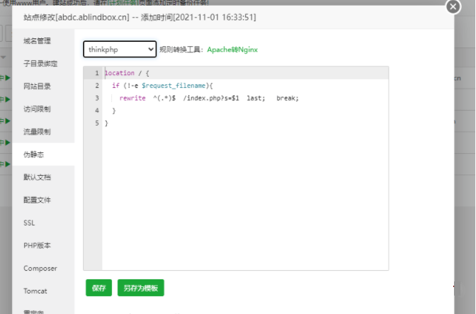The image size is (476, 314).
Task: Go to the 访问限制 tab
Action: [x=37, y=109]
